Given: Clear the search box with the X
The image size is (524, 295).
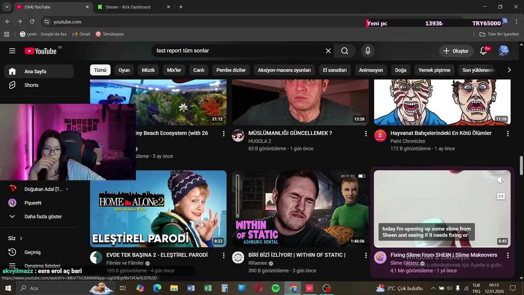Looking at the screenshot, I should click(x=328, y=51).
